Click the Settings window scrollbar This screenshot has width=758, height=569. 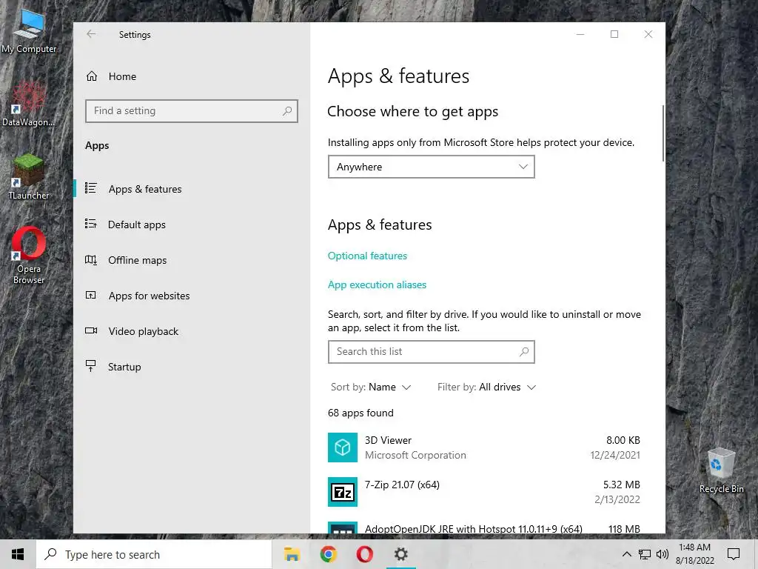tap(663, 133)
